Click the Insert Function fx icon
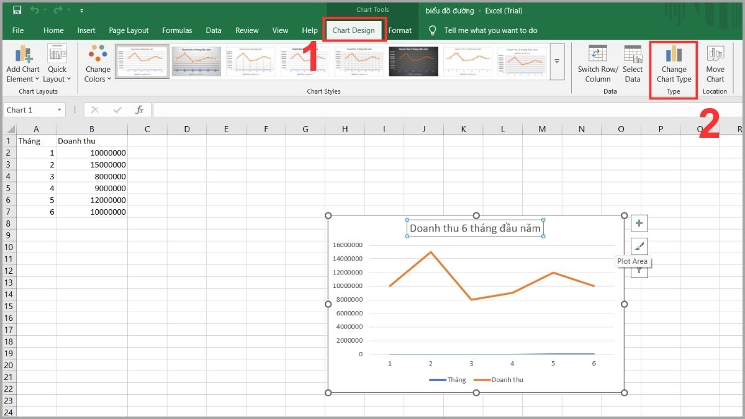This screenshot has width=745, height=419. [x=140, y=110]
